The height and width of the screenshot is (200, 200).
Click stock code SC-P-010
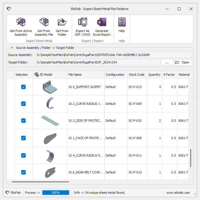point(135,121)
